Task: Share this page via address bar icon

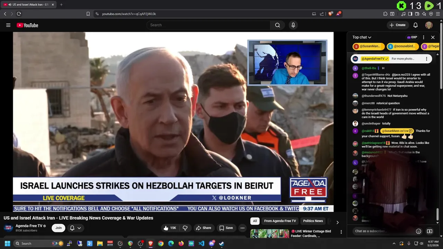Action: pyautogui.click(x=322, y=14)
